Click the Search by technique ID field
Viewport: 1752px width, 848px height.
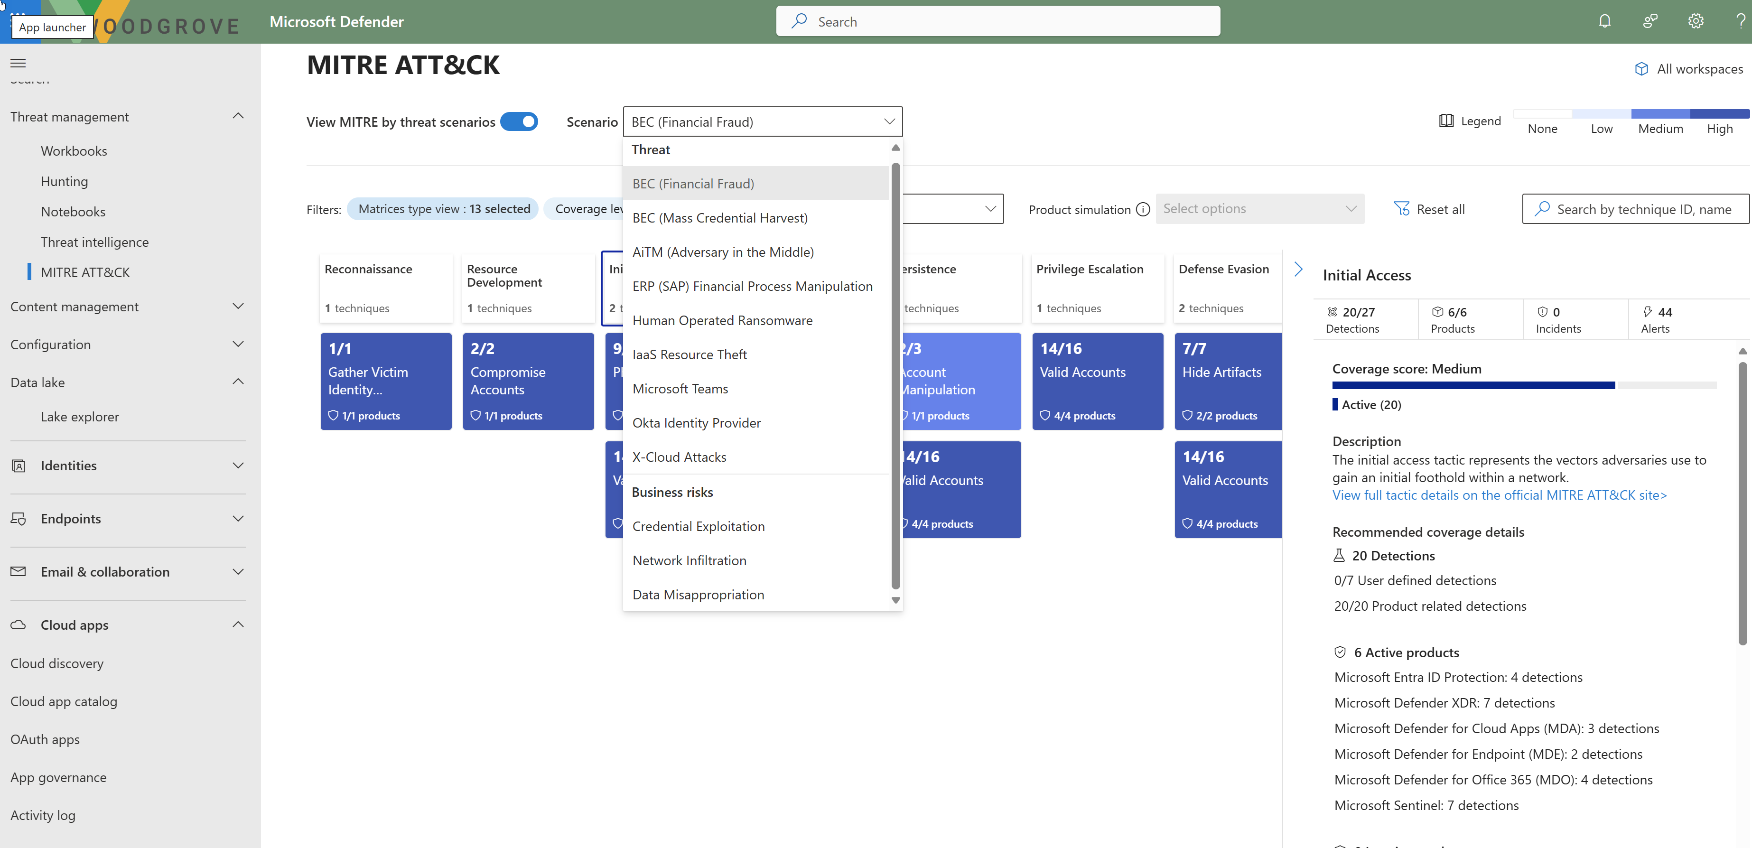pyautogui.click(x=1643, y=209)
